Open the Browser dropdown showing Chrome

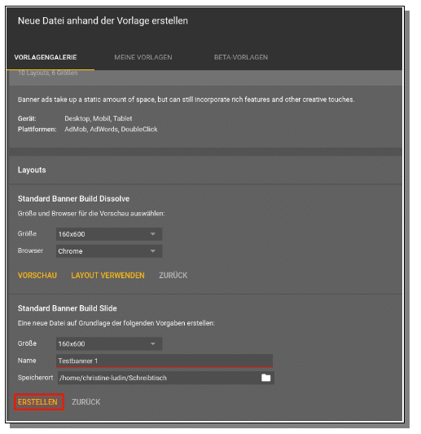[109, 251]
